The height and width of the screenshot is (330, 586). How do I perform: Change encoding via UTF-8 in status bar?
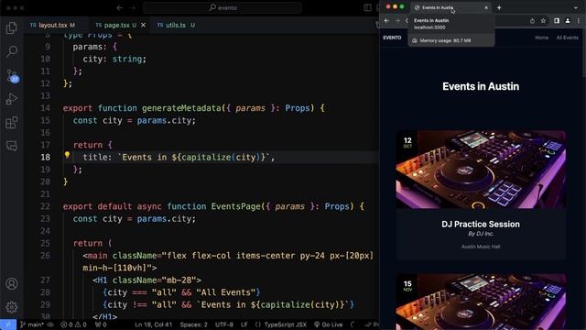(x=223, y=324)
